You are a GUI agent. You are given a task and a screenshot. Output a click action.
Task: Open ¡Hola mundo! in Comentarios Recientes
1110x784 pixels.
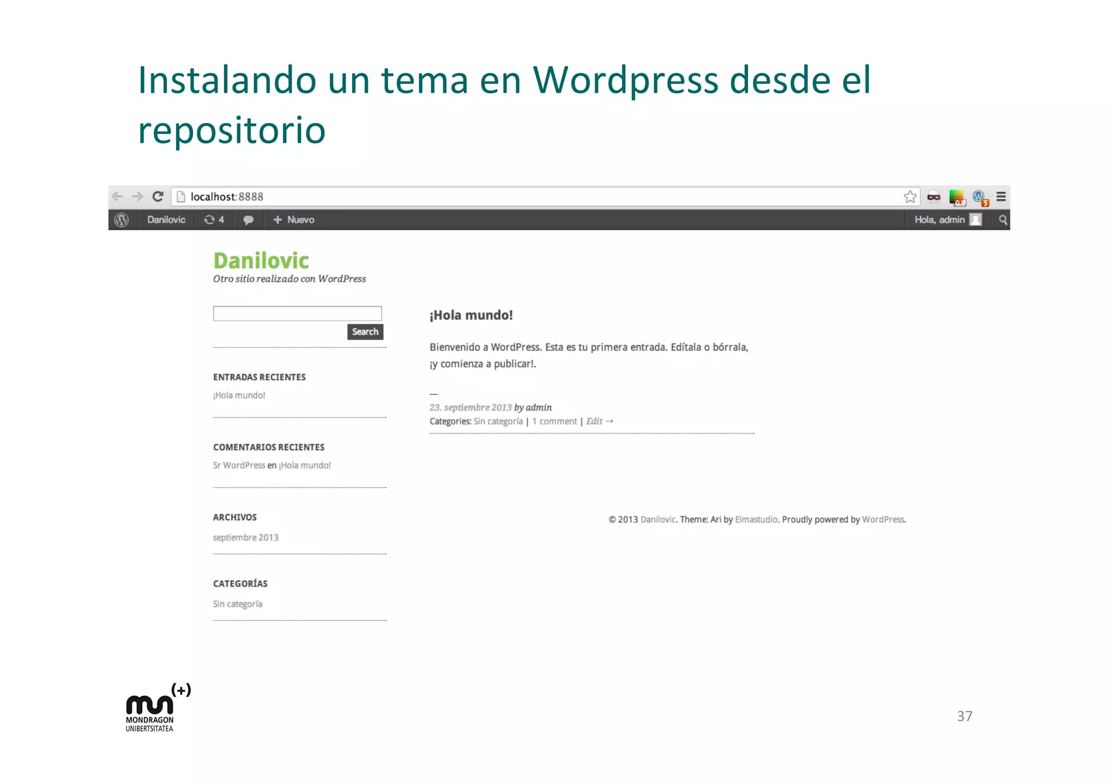point(305,465)
